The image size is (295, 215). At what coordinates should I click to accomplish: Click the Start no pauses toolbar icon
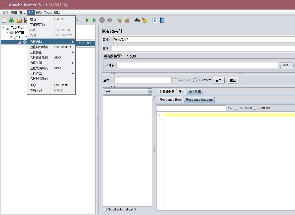[x=94, y=20]
